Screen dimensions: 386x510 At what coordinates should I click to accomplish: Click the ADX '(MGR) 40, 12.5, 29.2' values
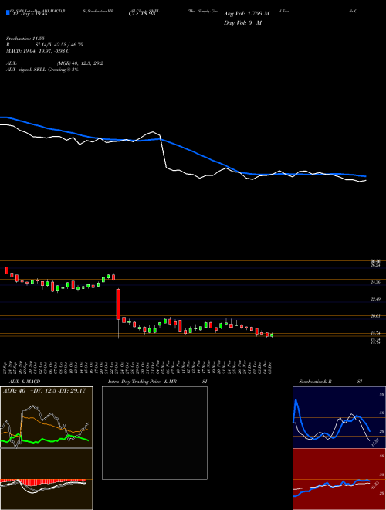(80, 63)
